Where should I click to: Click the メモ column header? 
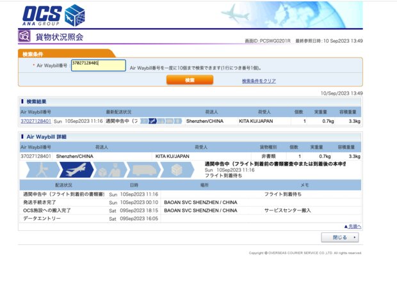pos(305,185)
